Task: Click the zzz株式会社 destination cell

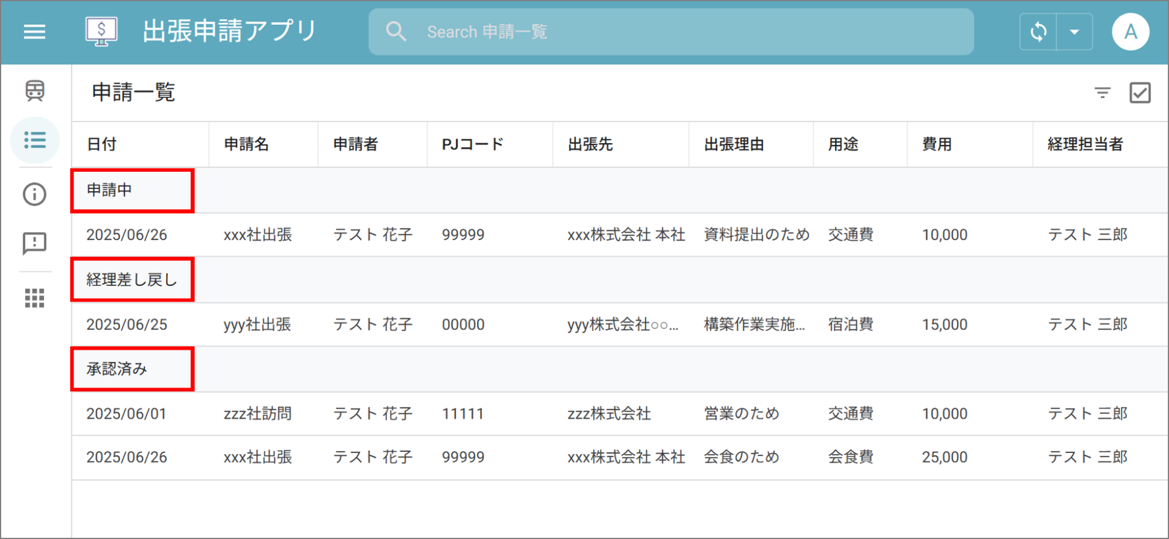Action: click(x=609, y=414)
